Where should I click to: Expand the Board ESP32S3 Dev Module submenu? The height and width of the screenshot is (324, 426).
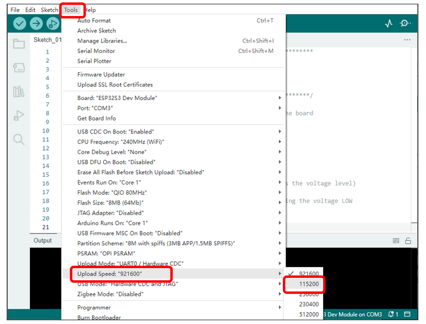[x=174, y=98]
